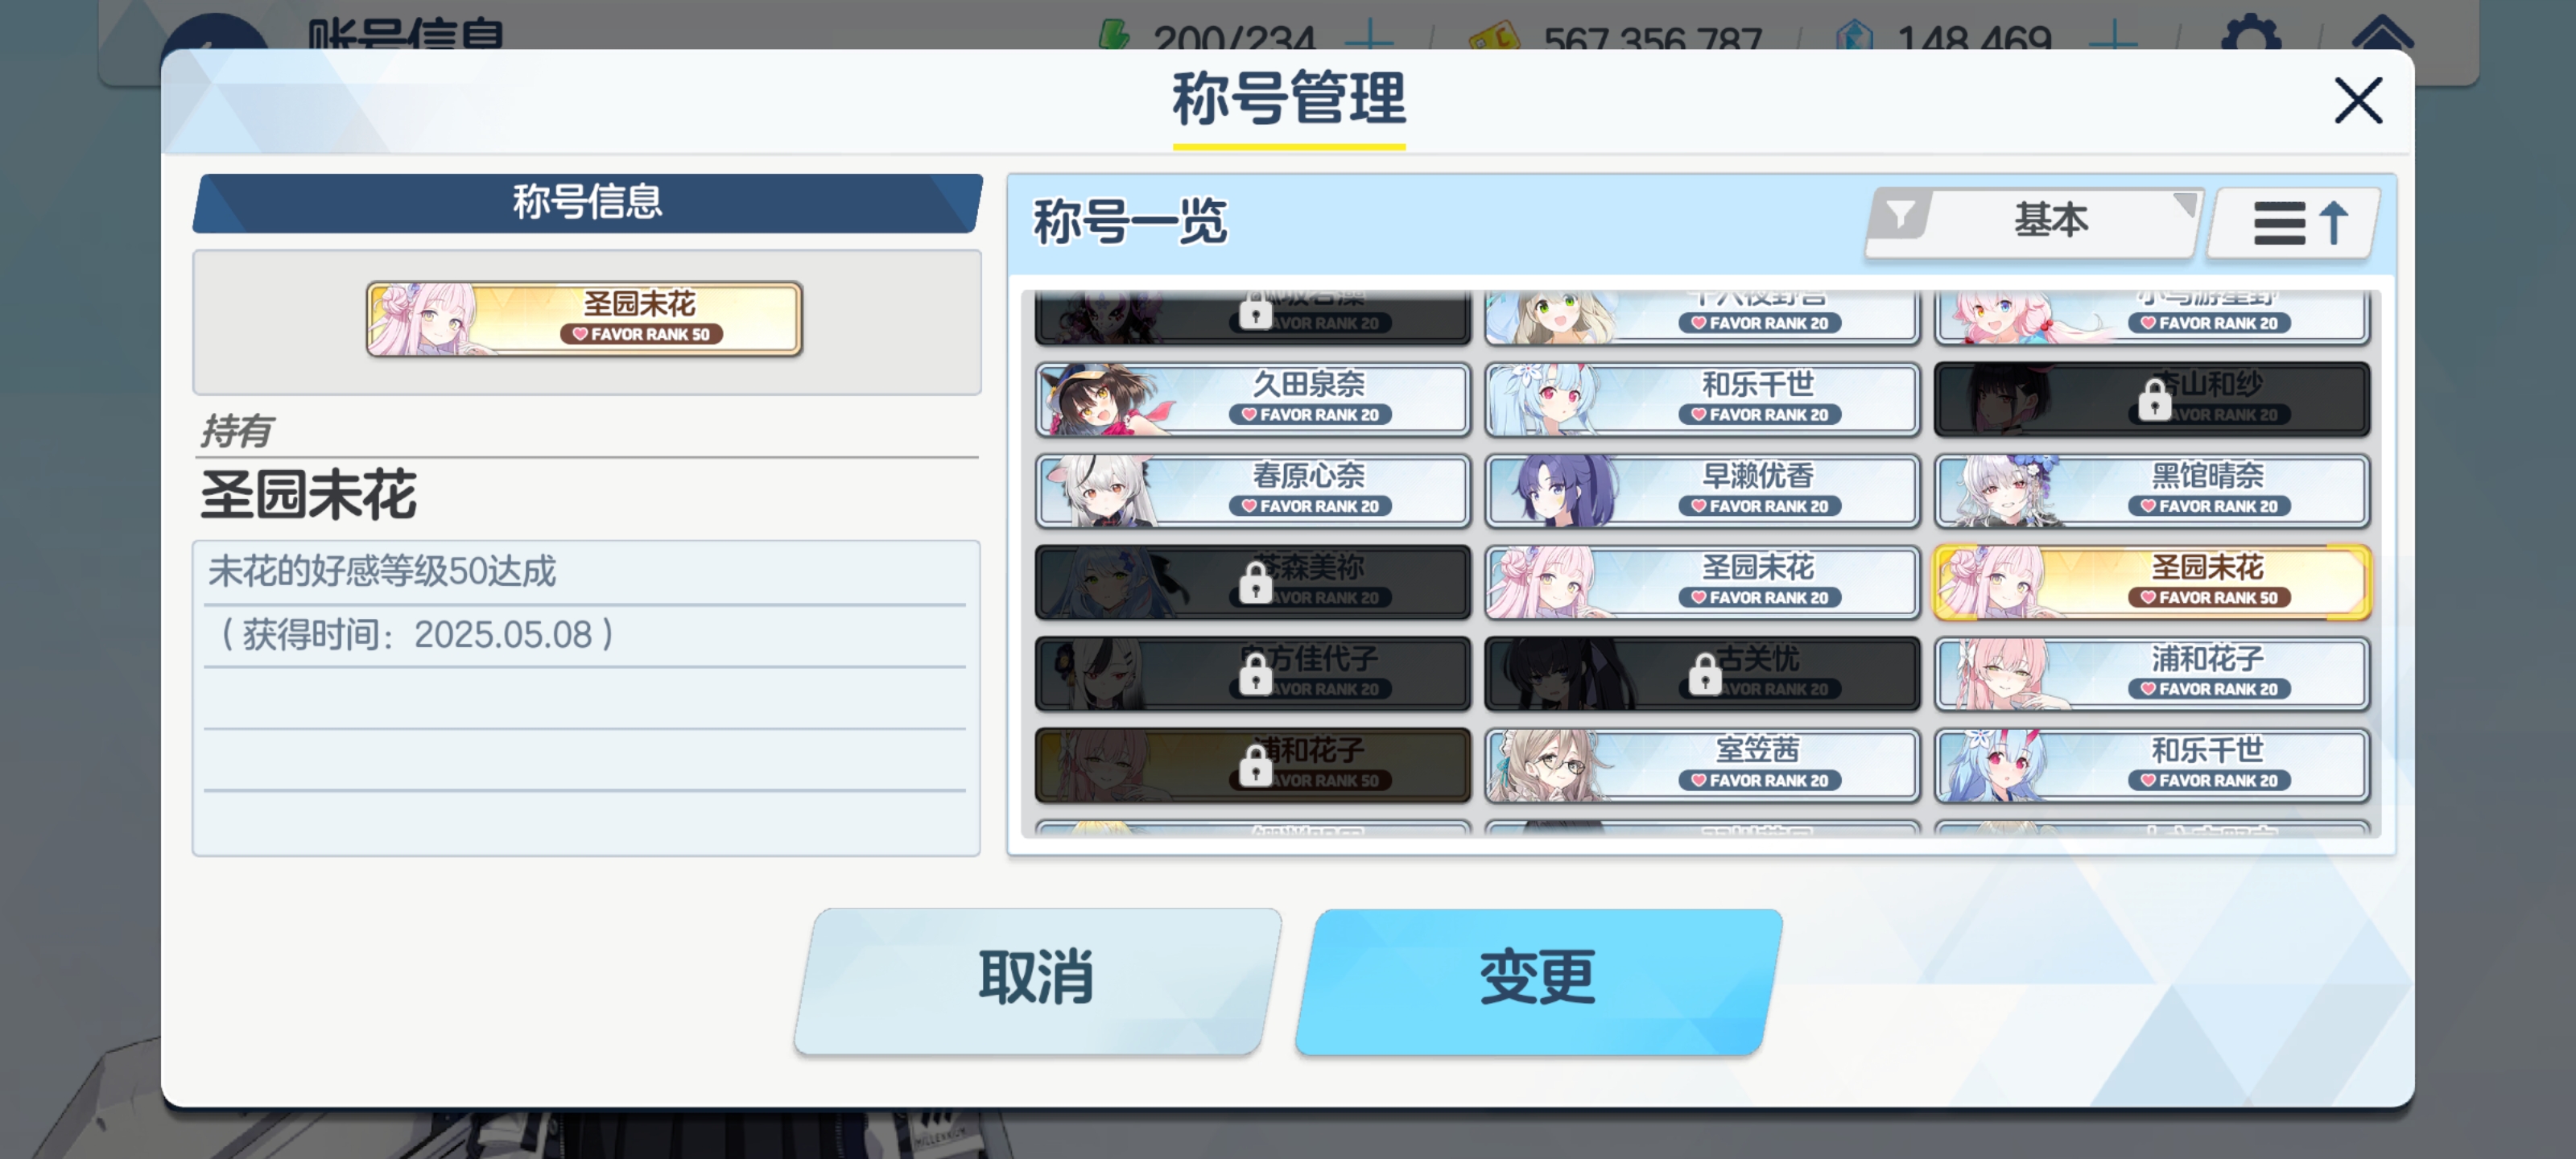
Task: Click lock icon on locked 浦和花子 Rank 50
Action: pyautogui.click(x=1255, y=766)
